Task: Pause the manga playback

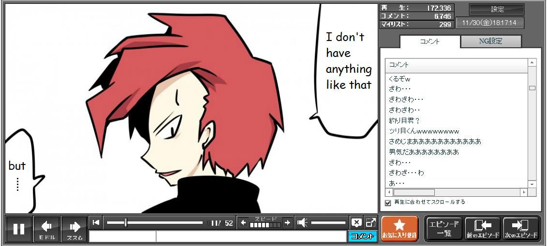Action: [x=19, y=229]
